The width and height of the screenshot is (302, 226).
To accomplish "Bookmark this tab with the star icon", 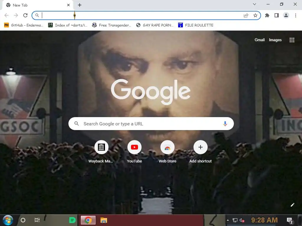I will 255,15.
